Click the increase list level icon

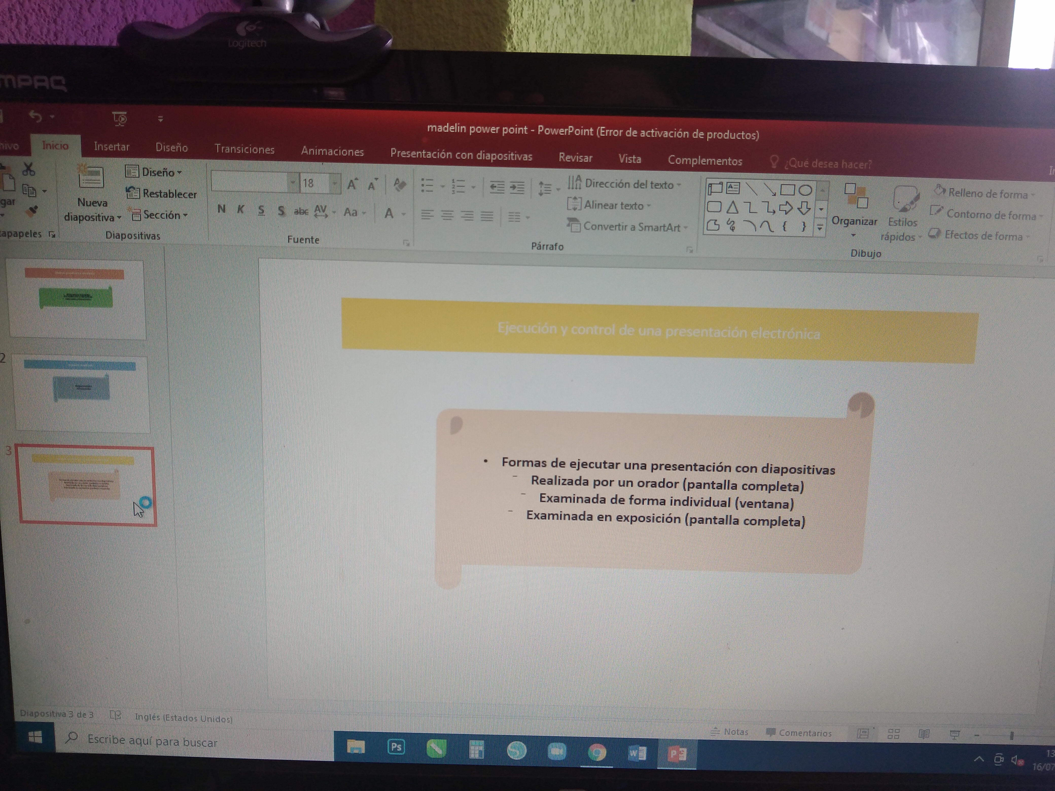point(517,188)
